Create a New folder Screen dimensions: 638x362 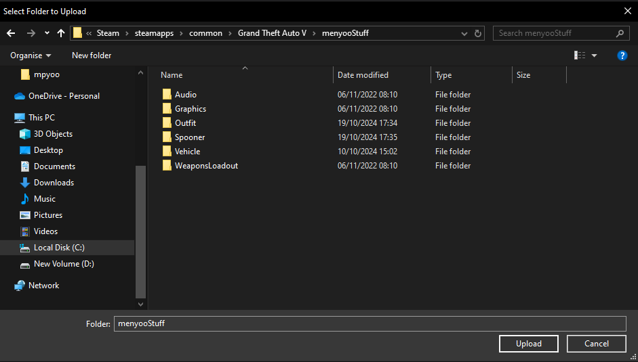tap(92, 55)
